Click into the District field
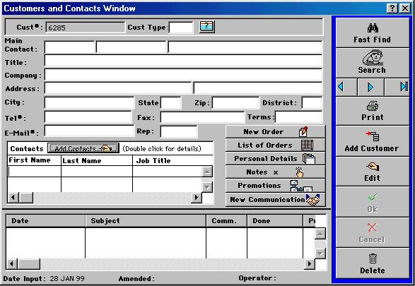Viewport: 415px width, 286px height. tap(312, 102)
